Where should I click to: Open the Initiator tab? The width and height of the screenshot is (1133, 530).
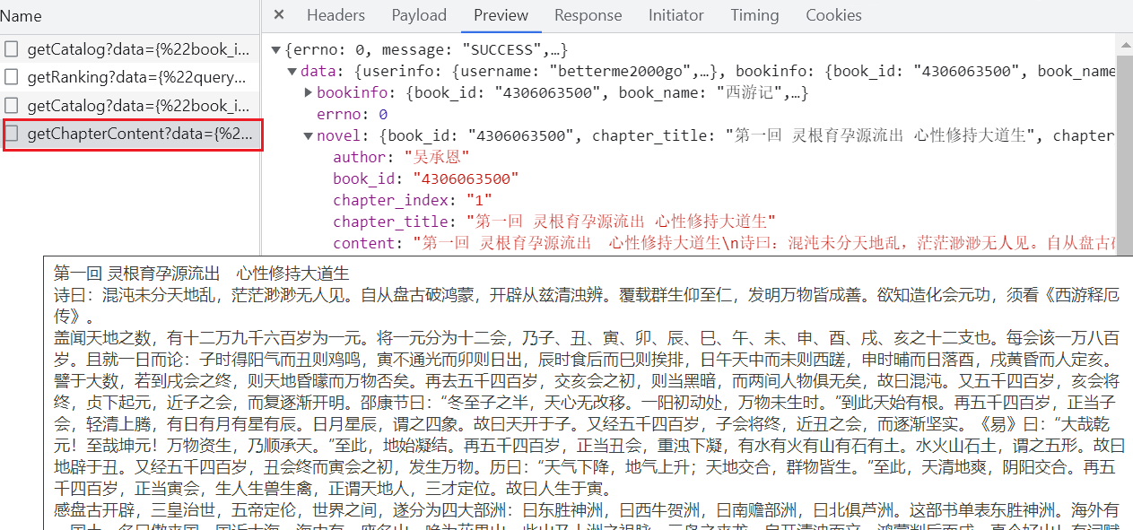click(676, 15)
